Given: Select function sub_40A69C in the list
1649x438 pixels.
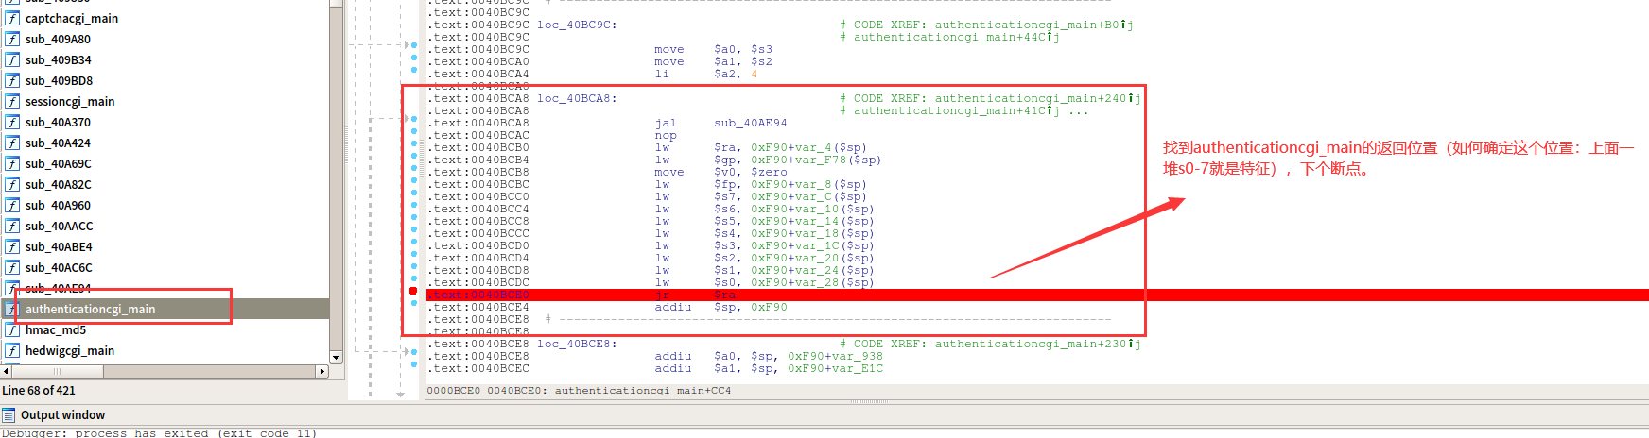Looking at the screenshot, I should tap(59, 163).
